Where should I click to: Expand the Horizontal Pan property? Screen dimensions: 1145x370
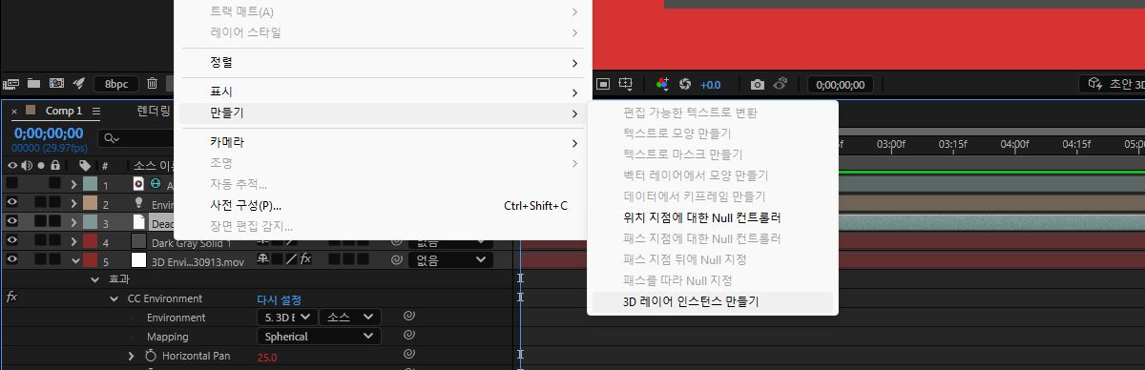(132, 356)
